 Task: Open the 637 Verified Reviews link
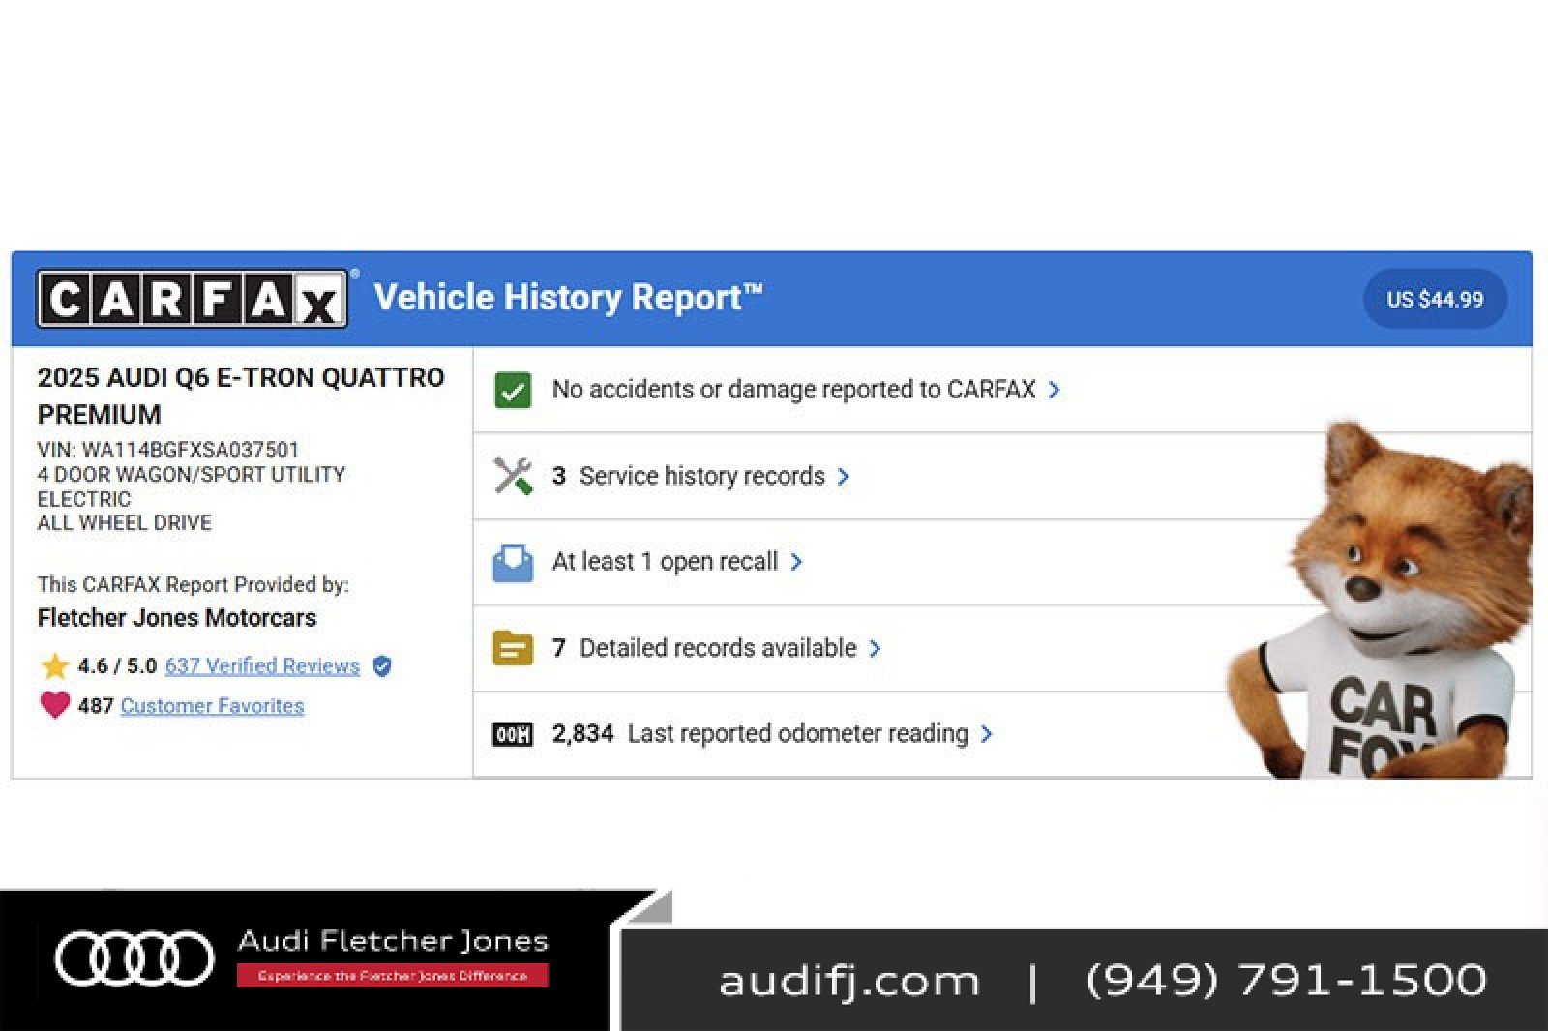(262, 666)
